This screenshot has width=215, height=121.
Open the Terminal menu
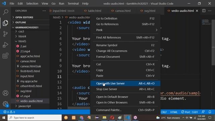tap(73, 3)
